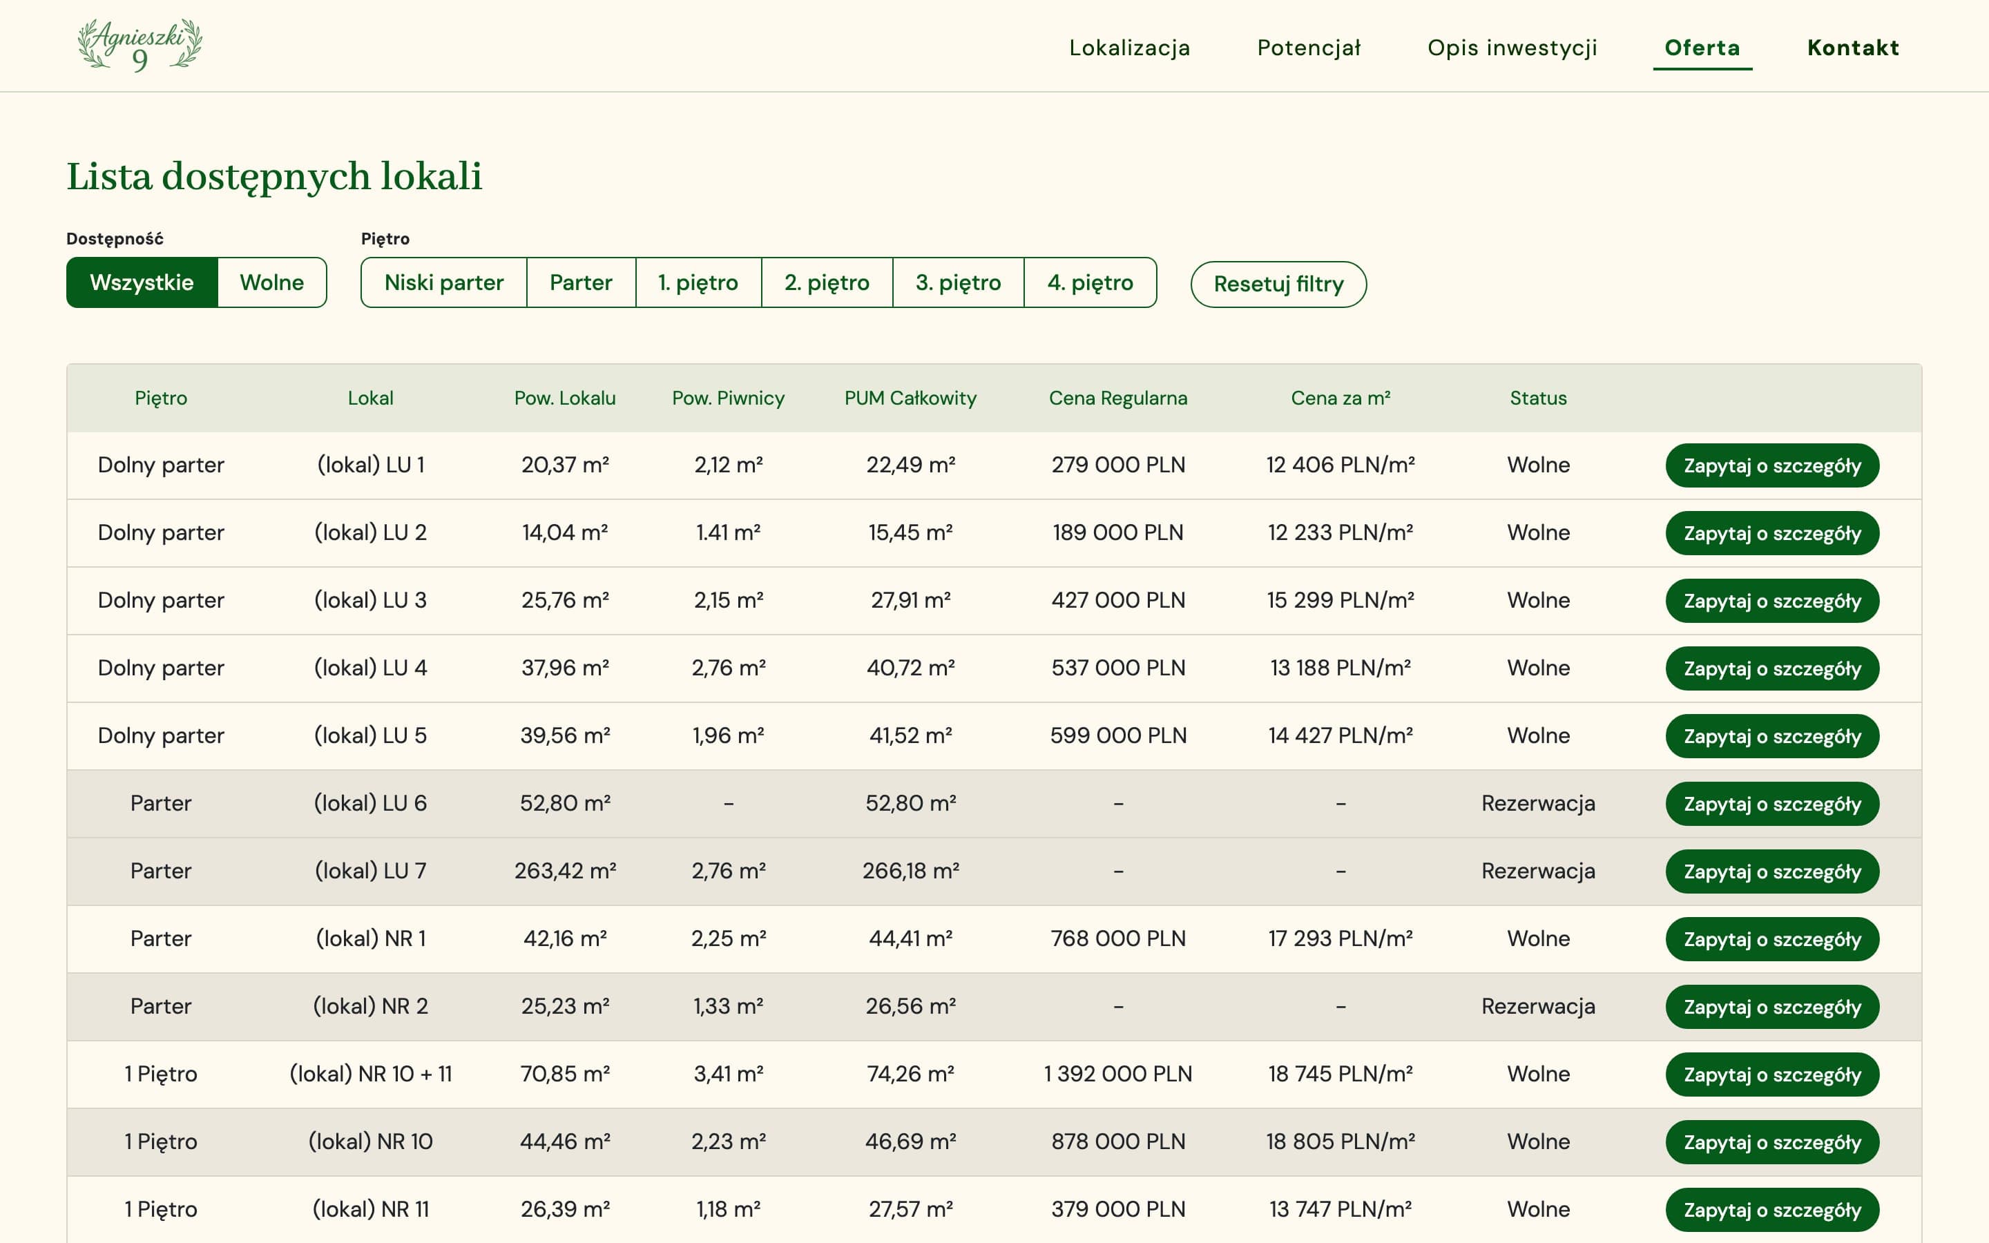Click the Agnieszki 9 logo

point(140,45)
